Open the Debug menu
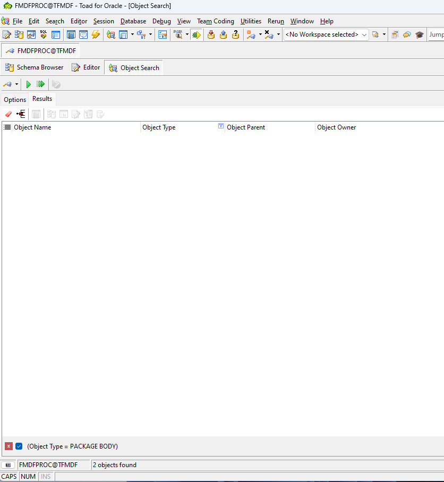The image size is (444, 482). pos(161,21)
